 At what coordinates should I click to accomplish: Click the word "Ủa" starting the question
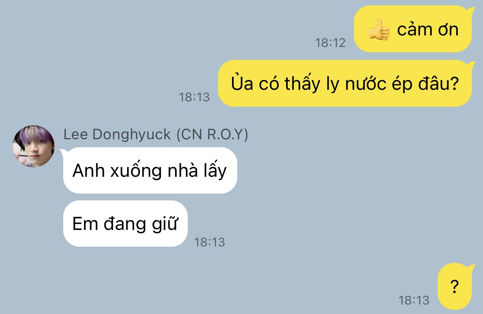(x=242, y=82)
